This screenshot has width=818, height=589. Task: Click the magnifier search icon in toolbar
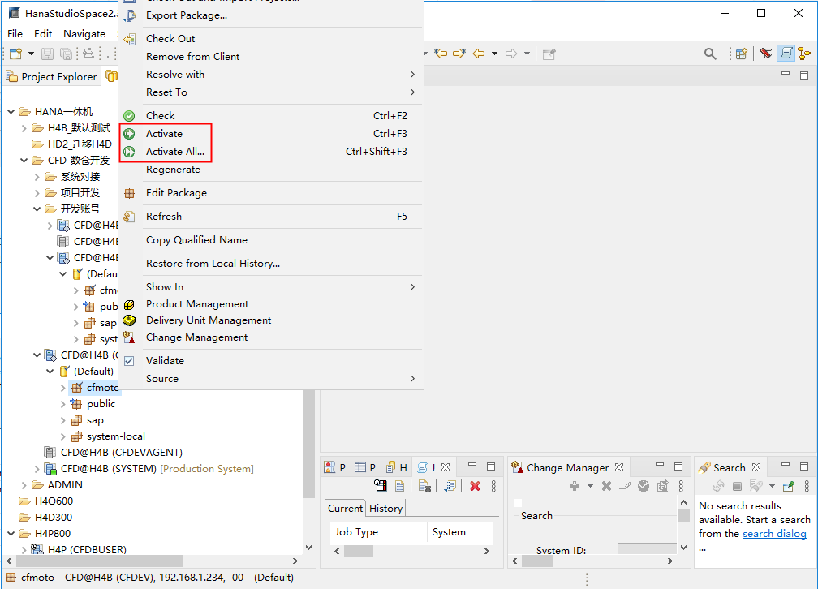coord(710,54)
